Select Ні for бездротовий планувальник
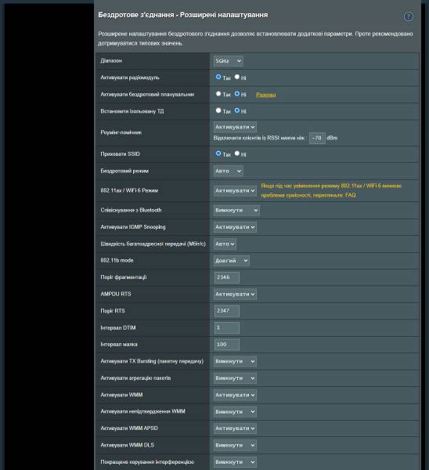 236,94
